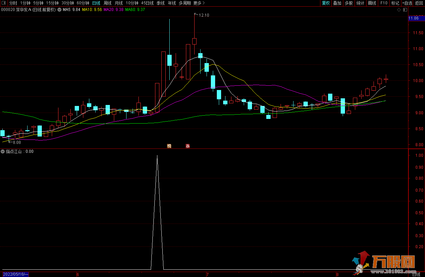Screen dimensions: 425x277
Task: Toggle the side panel icon near price axis
Action: click(405, 10)
